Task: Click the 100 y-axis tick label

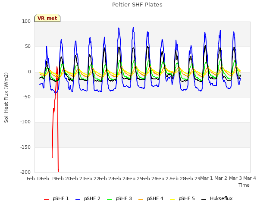Action: point(26,21)
